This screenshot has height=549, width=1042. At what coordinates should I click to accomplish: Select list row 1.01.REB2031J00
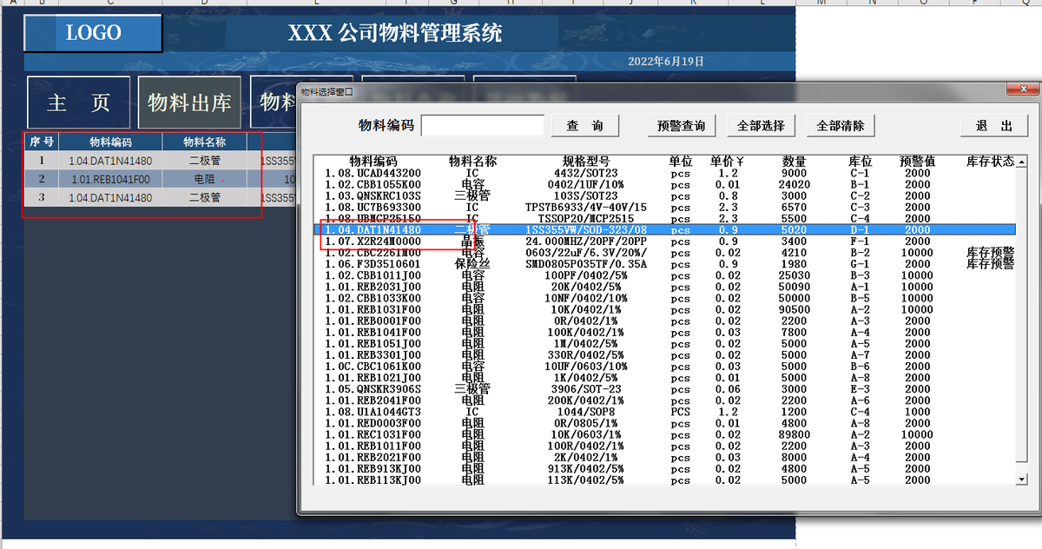(664, 287)
